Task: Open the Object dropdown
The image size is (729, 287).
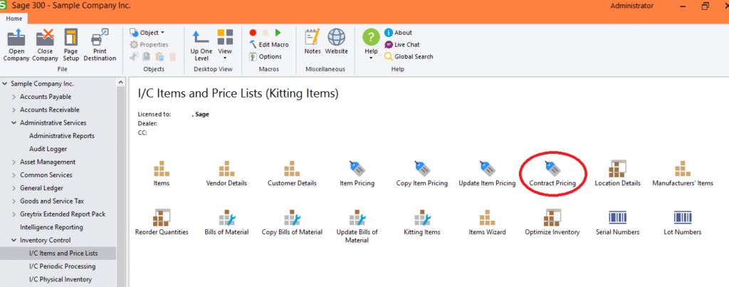Action: 147,33
